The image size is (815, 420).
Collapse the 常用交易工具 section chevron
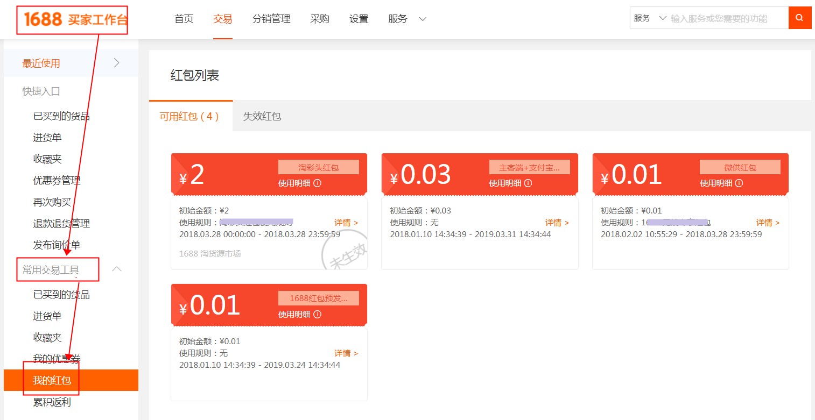pos(116,269)
